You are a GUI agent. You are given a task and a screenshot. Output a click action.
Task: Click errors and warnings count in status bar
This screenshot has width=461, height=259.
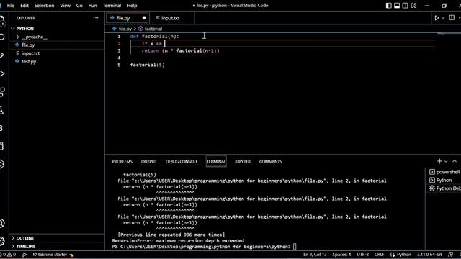pyautogui.click(x=9, y=255)
